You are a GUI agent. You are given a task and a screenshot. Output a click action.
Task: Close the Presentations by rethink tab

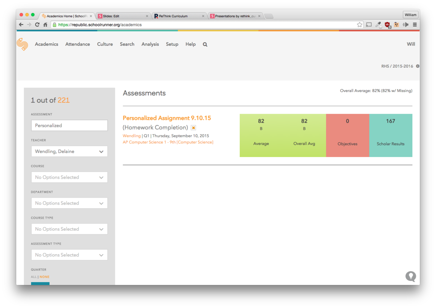coord(259,16)
